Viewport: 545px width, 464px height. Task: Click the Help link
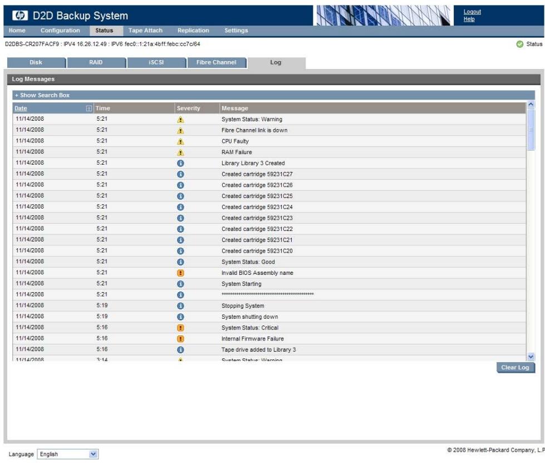pyautogui.click(x=469, y=19)
